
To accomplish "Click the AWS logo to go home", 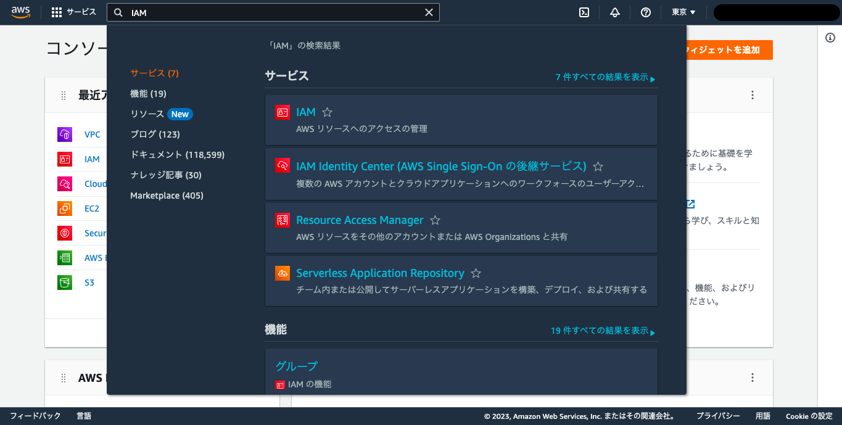I will 20,12.
